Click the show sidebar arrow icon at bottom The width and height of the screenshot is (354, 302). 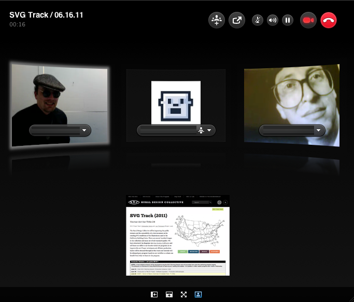pos(154,294)
